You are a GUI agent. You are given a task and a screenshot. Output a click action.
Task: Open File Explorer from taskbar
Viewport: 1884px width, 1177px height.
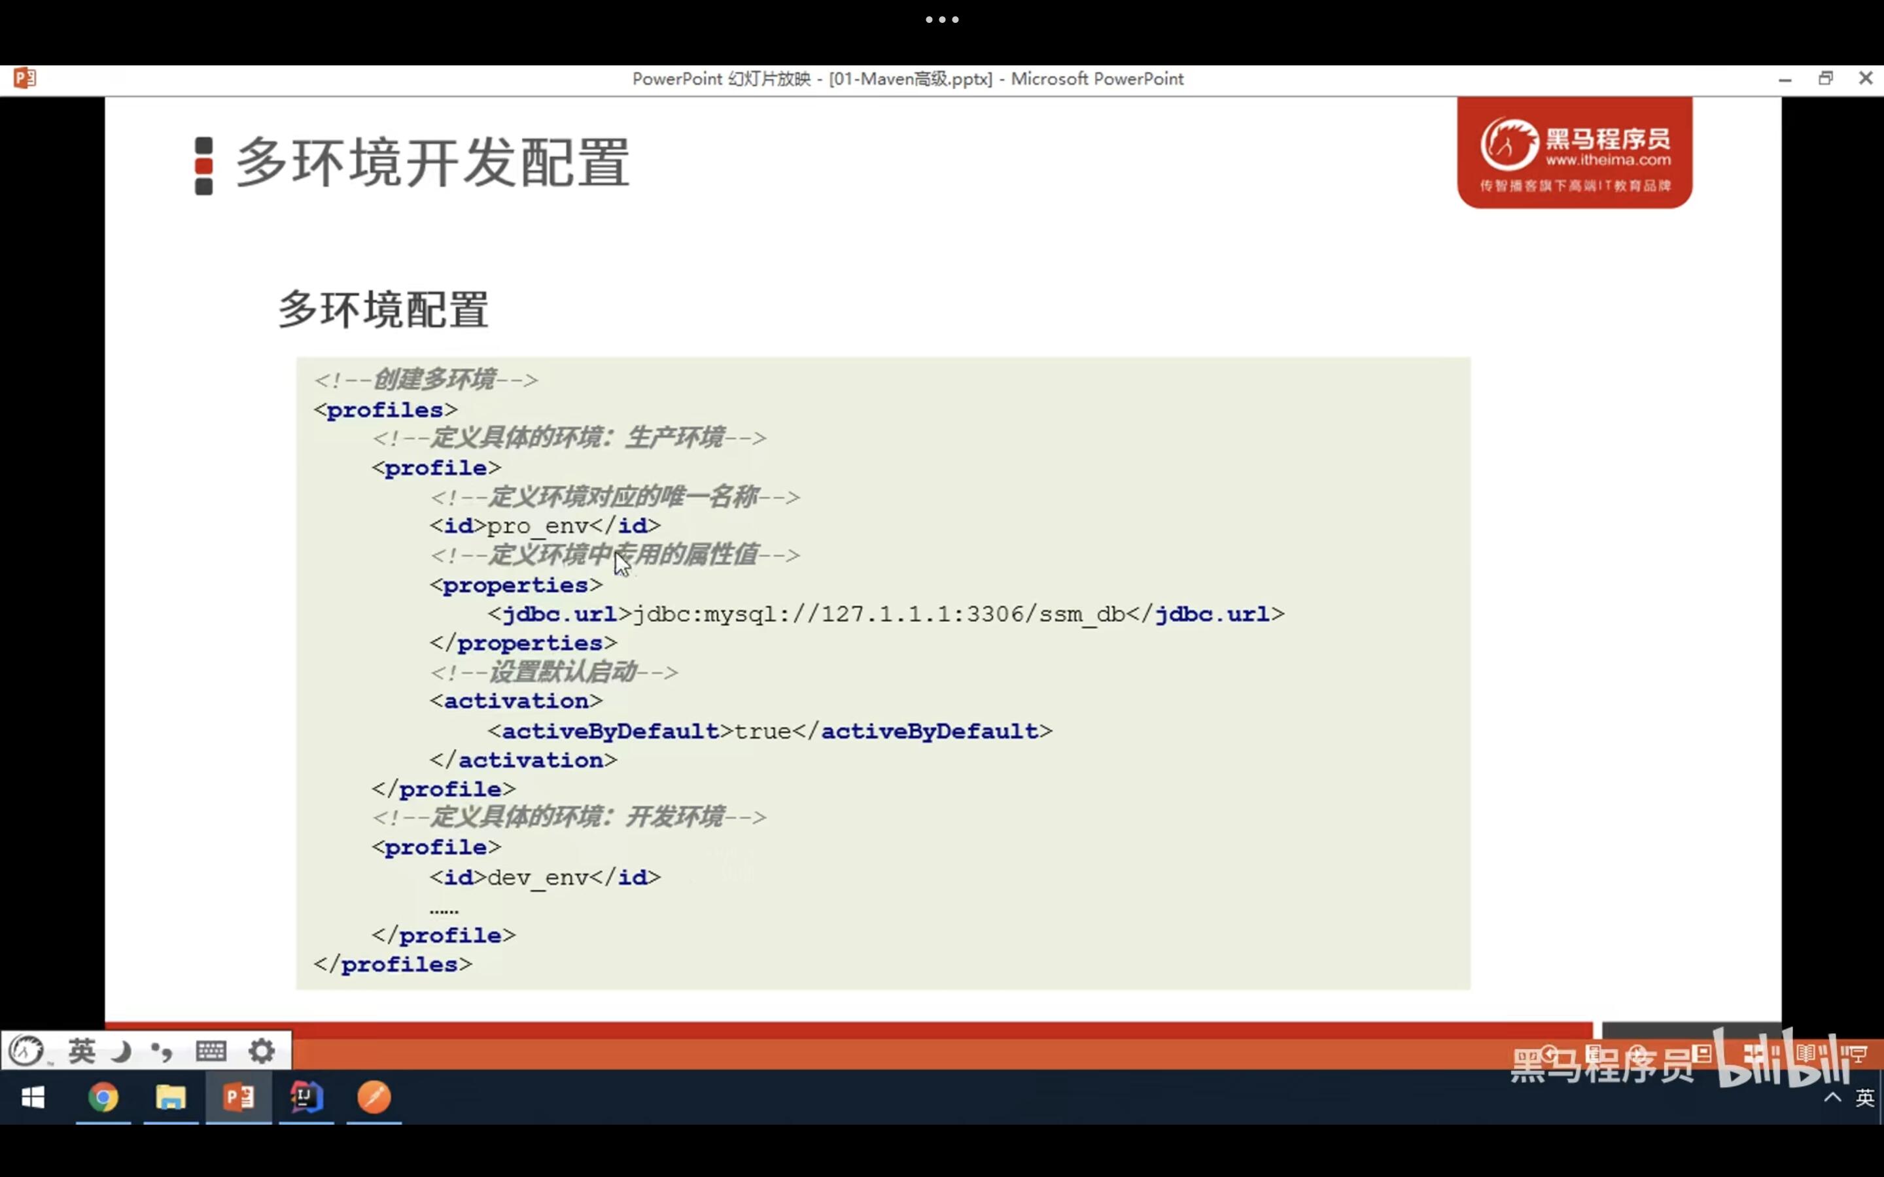pyautogui.click(x=171, y=1098)
